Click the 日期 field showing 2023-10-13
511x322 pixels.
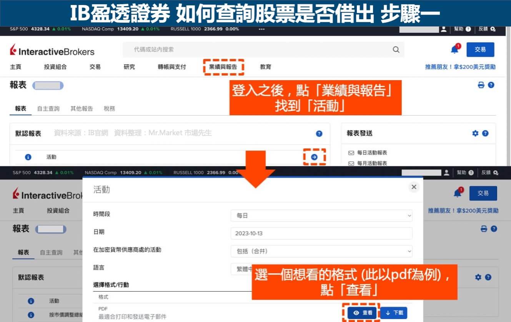pyautogui.click(x=321, y=233)
